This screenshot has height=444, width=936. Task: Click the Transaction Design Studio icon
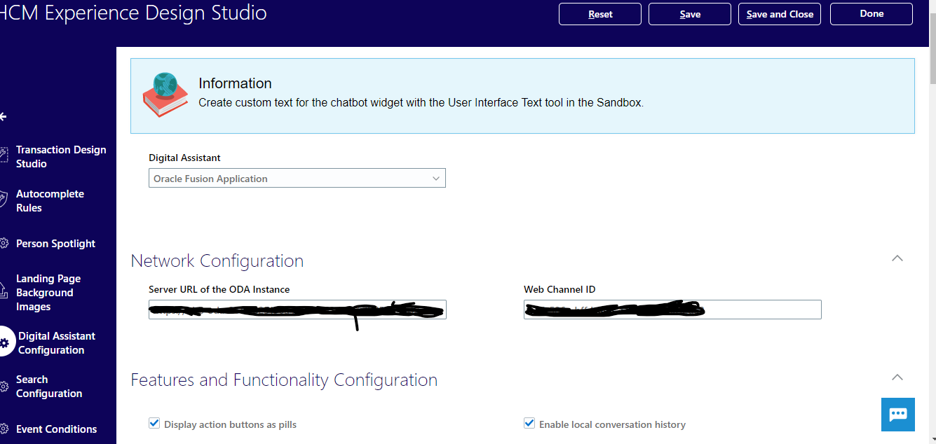click(x=4, y=155)
